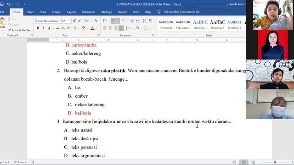Apply the Heading 1 style
The height and width of the screenshot is (165, 294).
tap(200, 25)
